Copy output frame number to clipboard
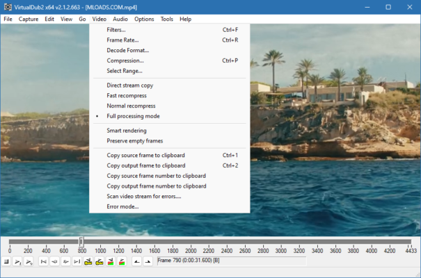Screen dimensions: 421x278 [169, 186]
